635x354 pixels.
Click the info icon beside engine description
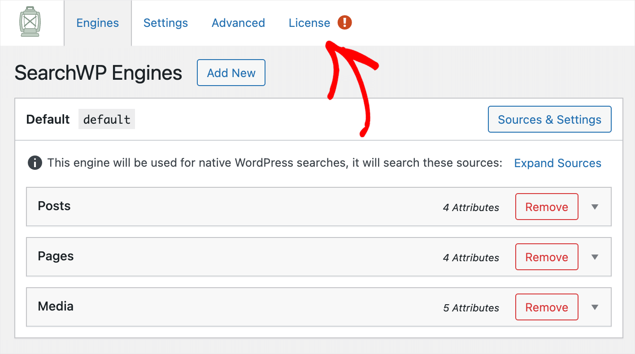(35, 163)
